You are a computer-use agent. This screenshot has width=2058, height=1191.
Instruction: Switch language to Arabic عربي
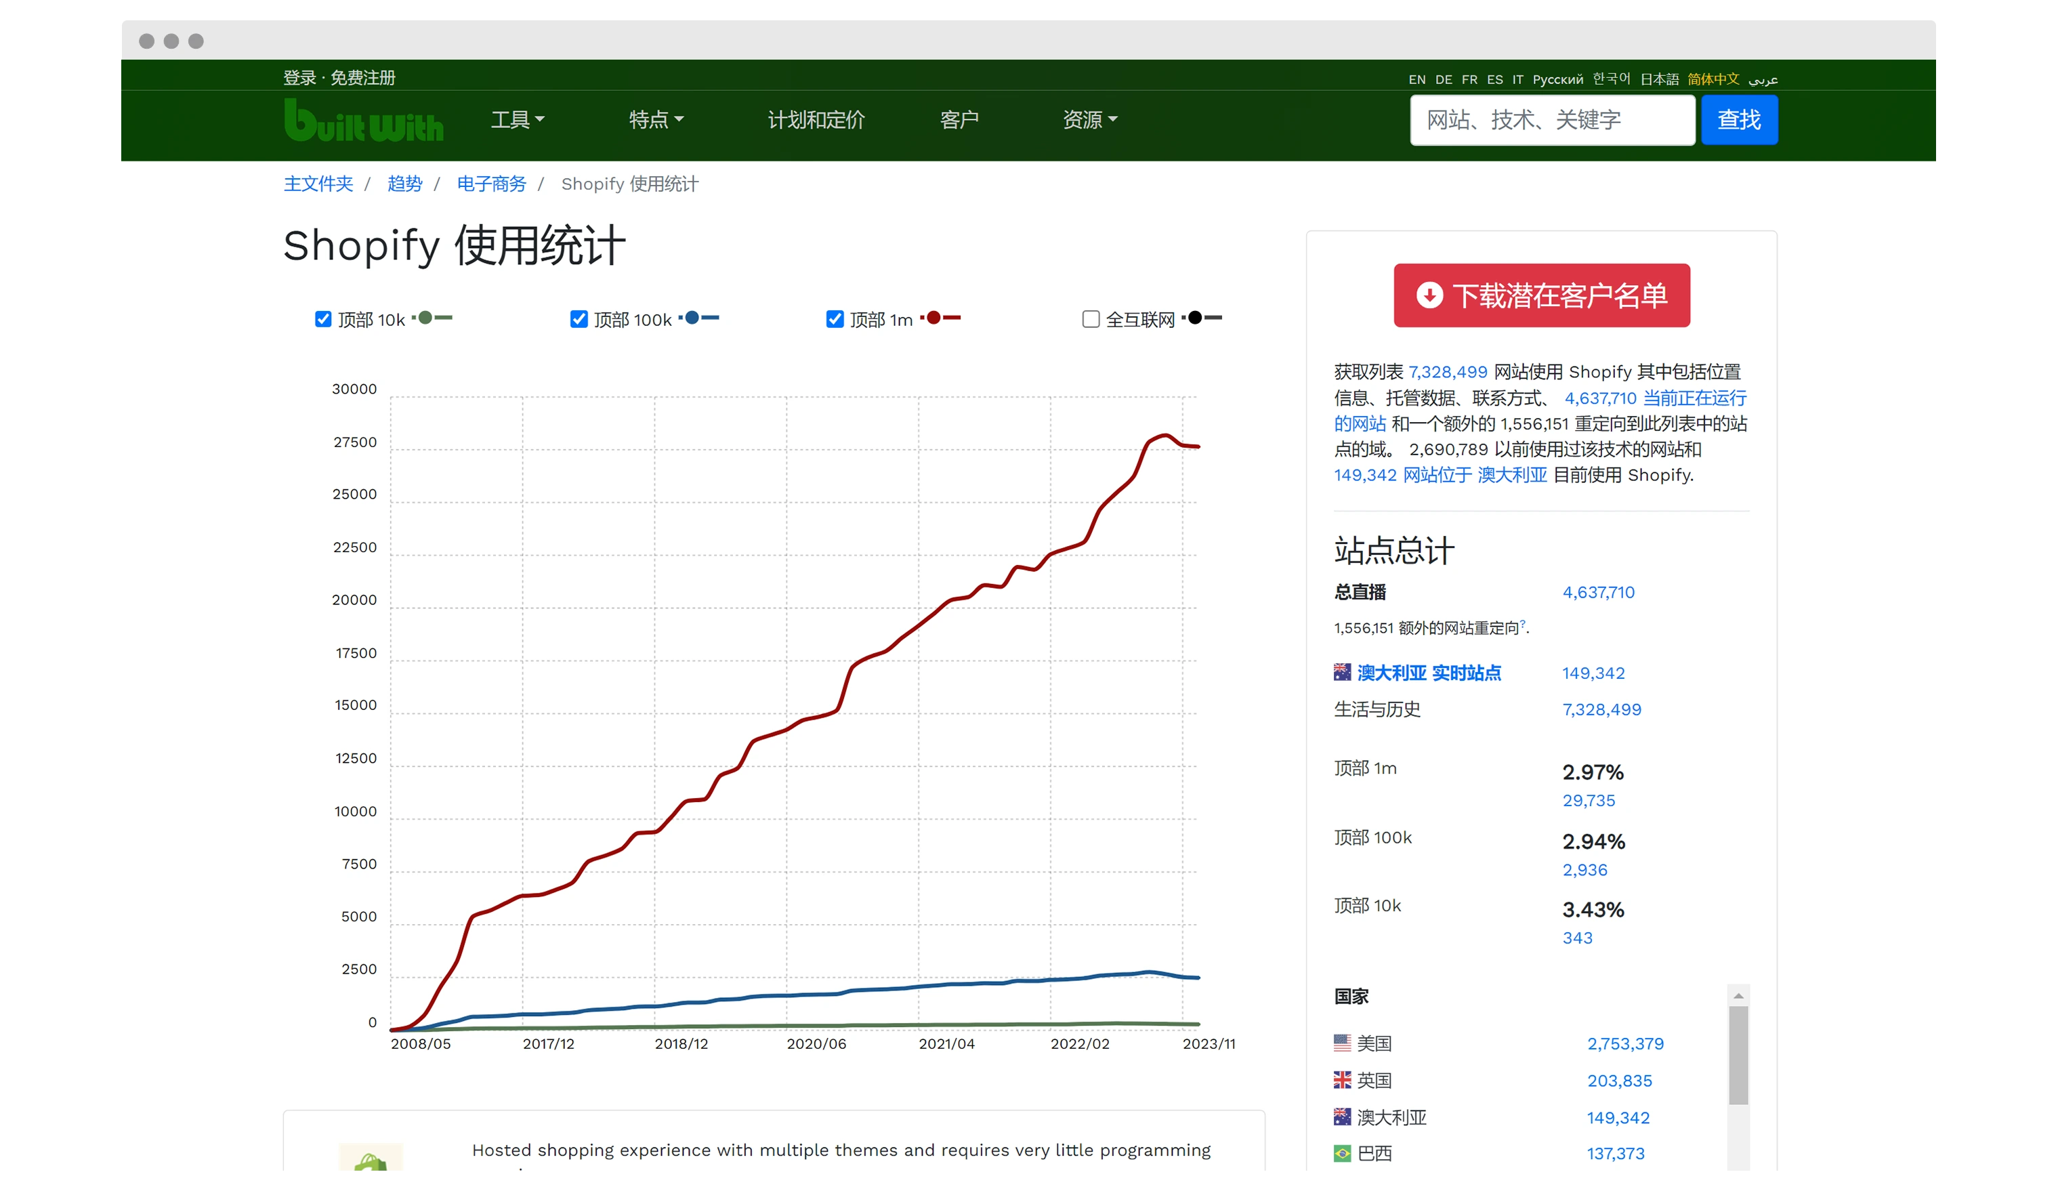1763,79
